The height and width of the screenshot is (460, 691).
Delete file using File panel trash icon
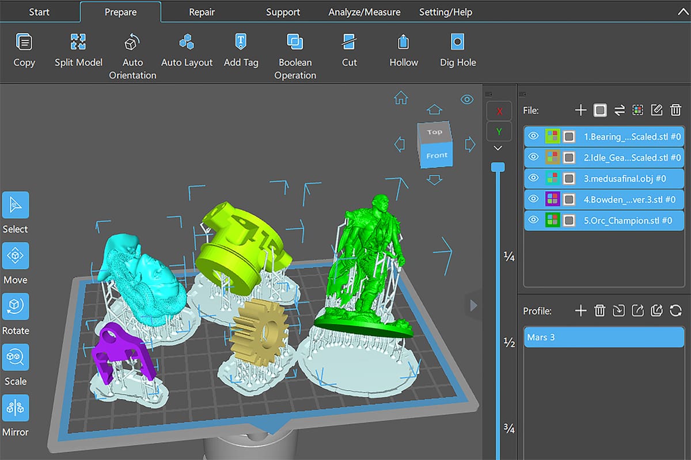pyautogui.click(x=676, y=110)
